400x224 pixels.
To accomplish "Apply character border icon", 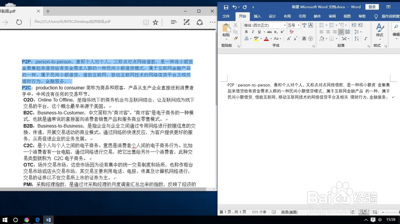I will coord(310,25).
